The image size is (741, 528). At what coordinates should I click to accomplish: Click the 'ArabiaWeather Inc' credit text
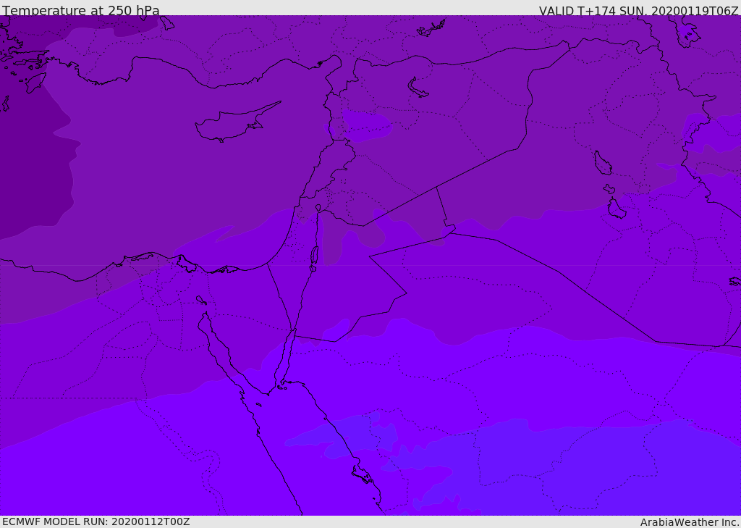pyautogui.click(x=689, y=522)
